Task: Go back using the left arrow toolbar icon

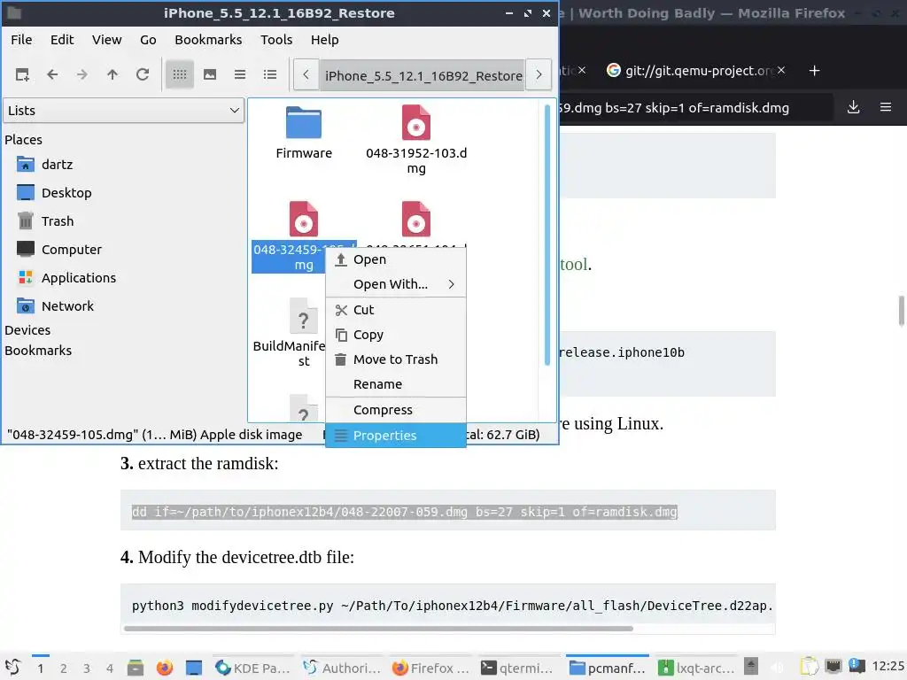Action: (52, 74)
